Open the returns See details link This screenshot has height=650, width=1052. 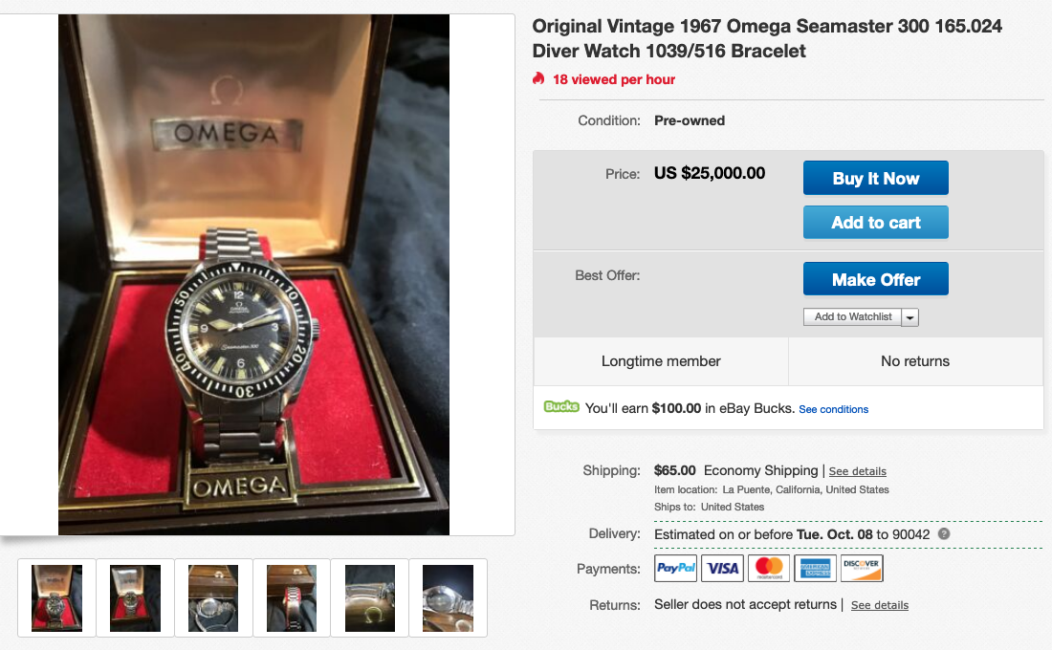(x=879, y=605)
